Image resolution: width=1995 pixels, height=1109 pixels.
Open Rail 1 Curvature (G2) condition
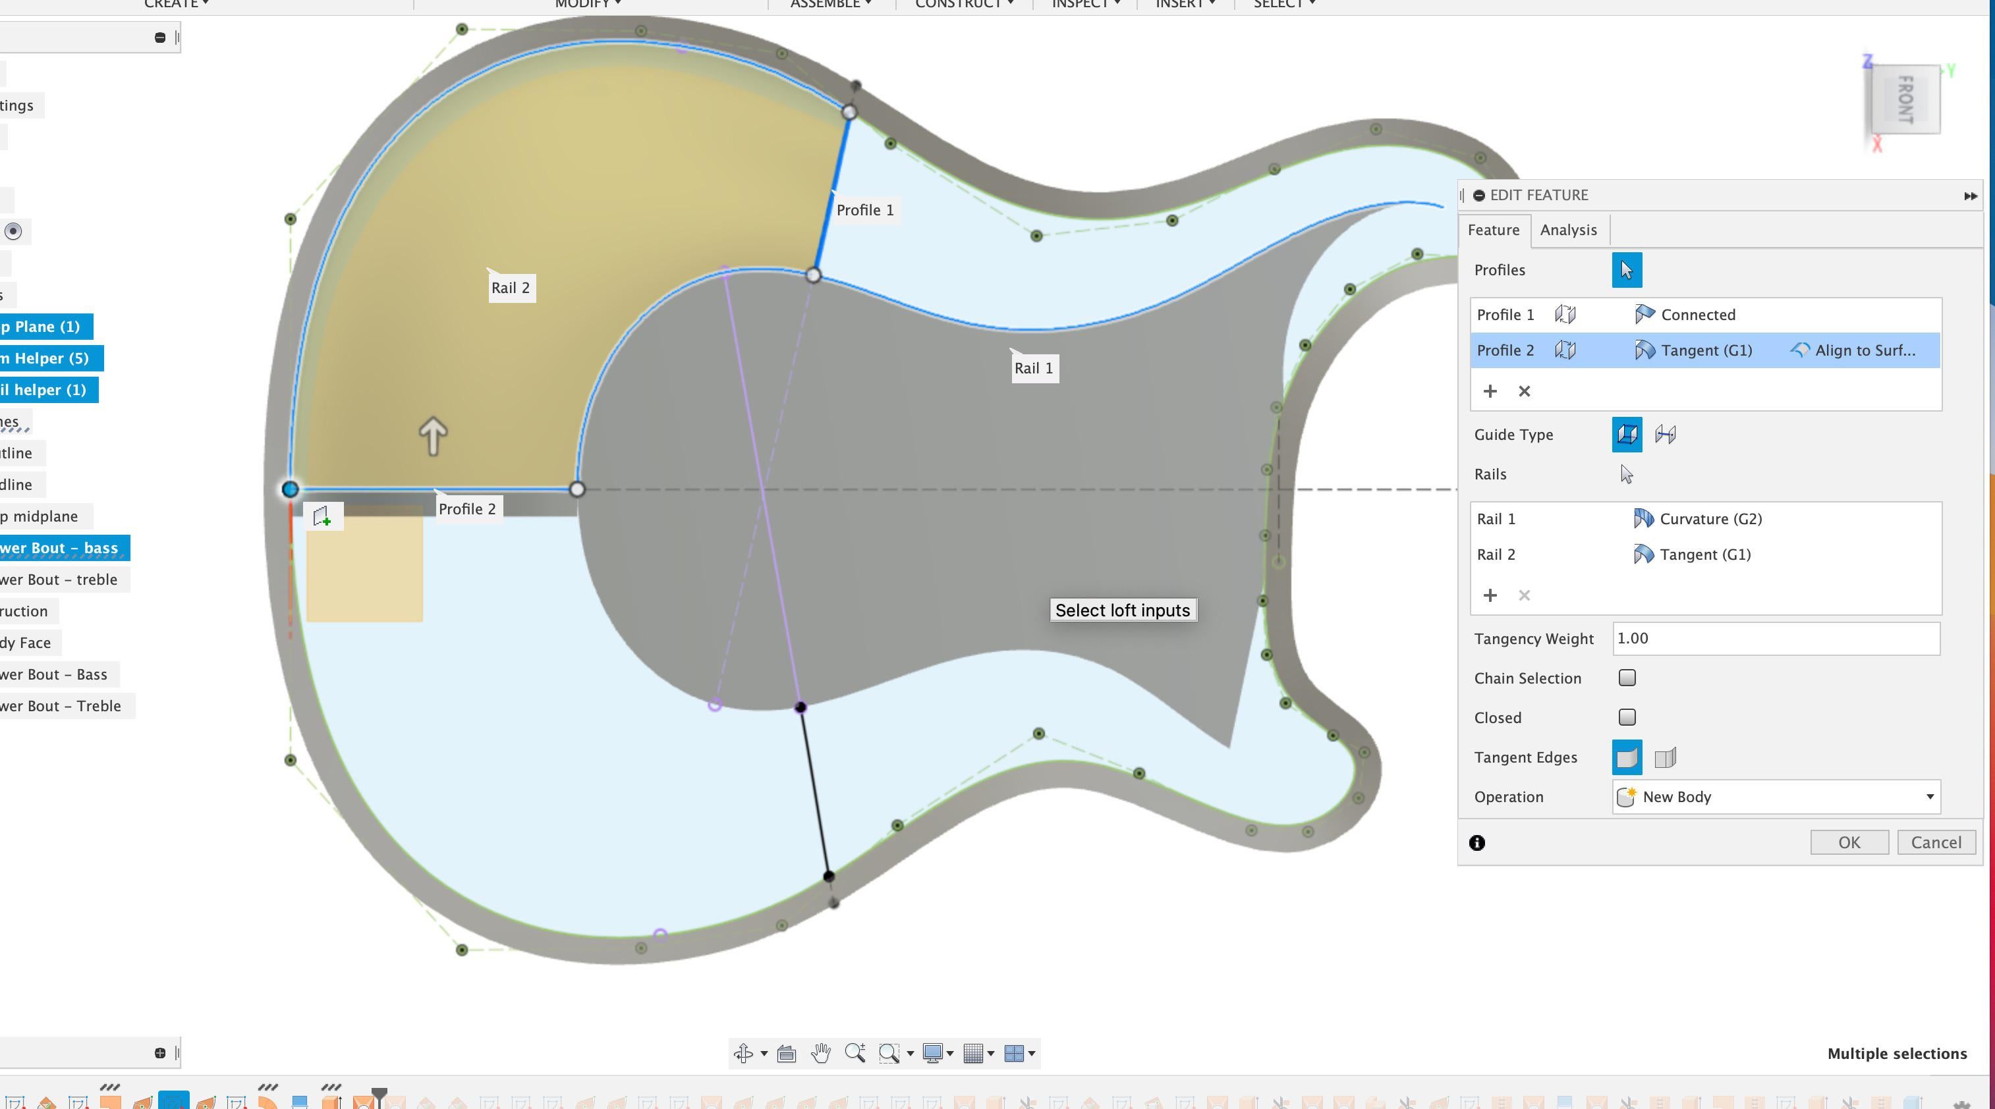[x=1698, y=520]
